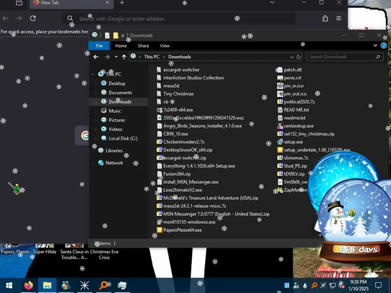This screenshot has height=293, width=391.
Task: Open File Explorer help question mark
Action: pos(384,46)
